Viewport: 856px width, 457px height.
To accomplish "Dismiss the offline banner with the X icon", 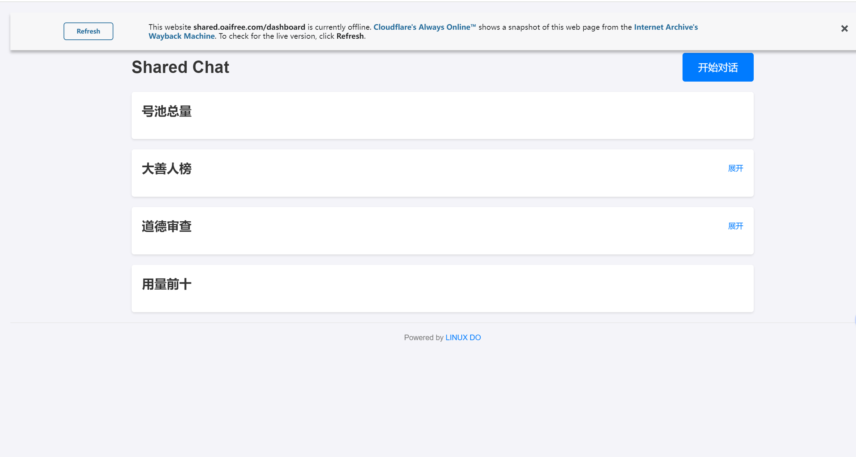I will (x=844, y=29).
